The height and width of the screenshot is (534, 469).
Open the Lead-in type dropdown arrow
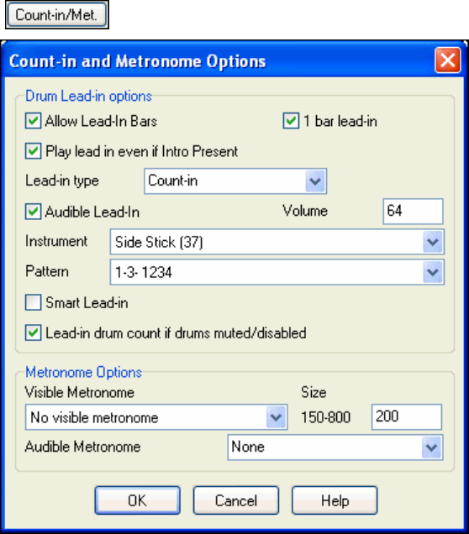[x=315, y=181]
